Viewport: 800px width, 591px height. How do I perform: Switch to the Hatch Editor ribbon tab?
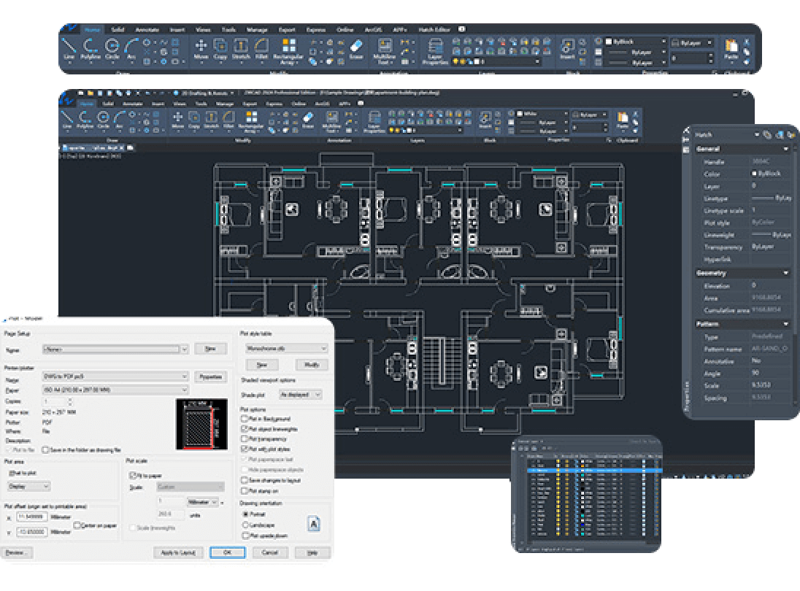pos(434,30)
